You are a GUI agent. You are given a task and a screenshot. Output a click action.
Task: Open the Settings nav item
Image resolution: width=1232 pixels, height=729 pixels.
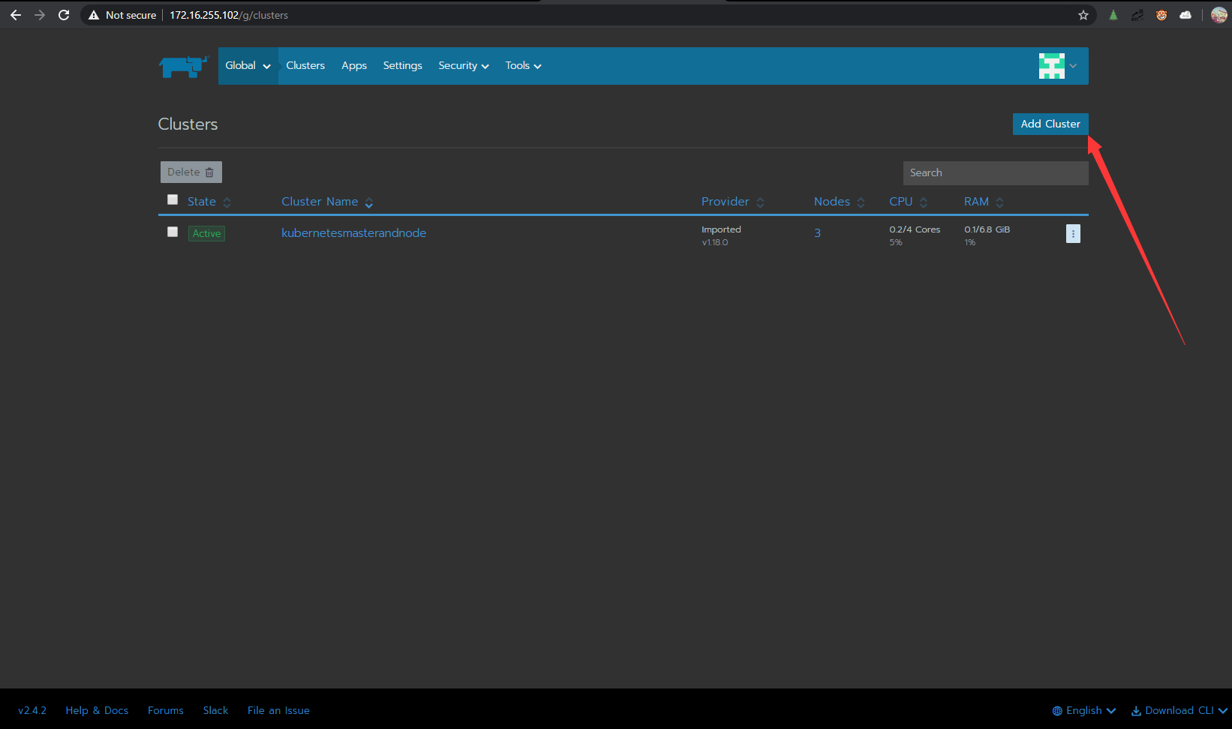403,66
